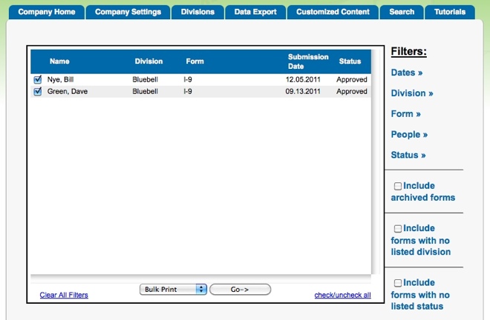Open the Company Home tab
The height and width of the screenshot is (320, 490).
tap(47, 12)
